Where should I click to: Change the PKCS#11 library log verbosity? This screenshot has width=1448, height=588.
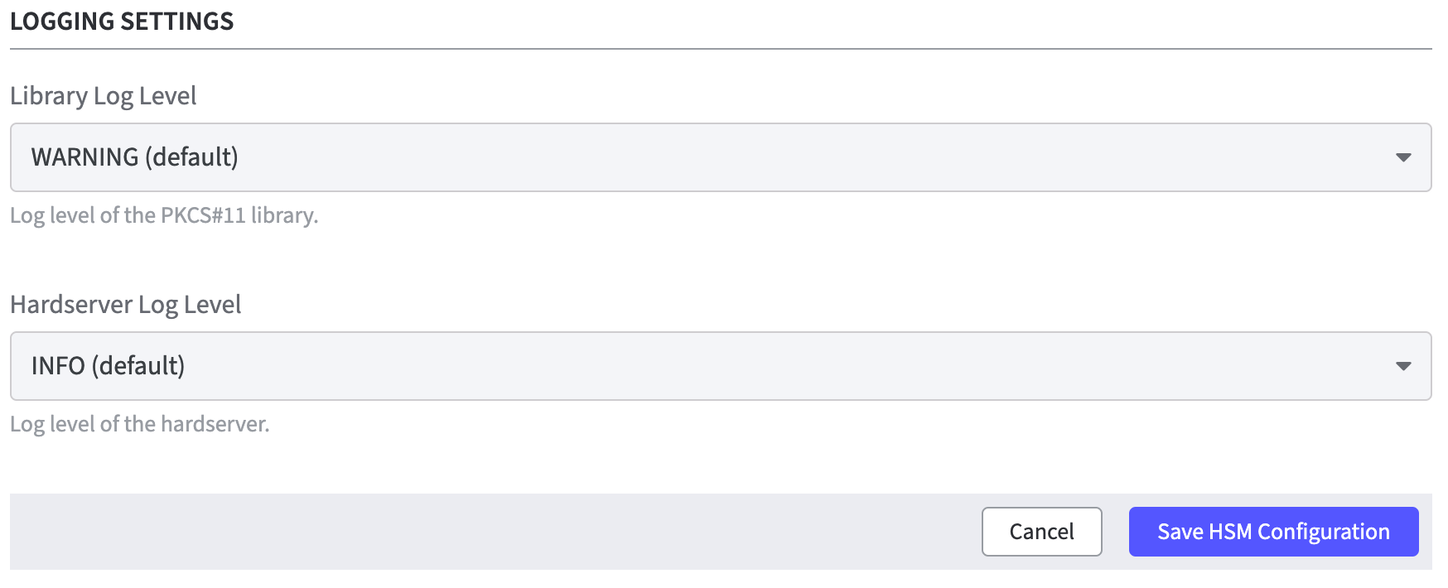[721, 157]
